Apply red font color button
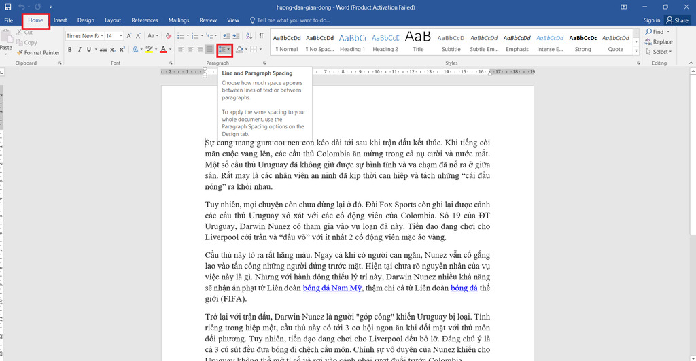Screen dimensions: 696x361 (163, 49)
